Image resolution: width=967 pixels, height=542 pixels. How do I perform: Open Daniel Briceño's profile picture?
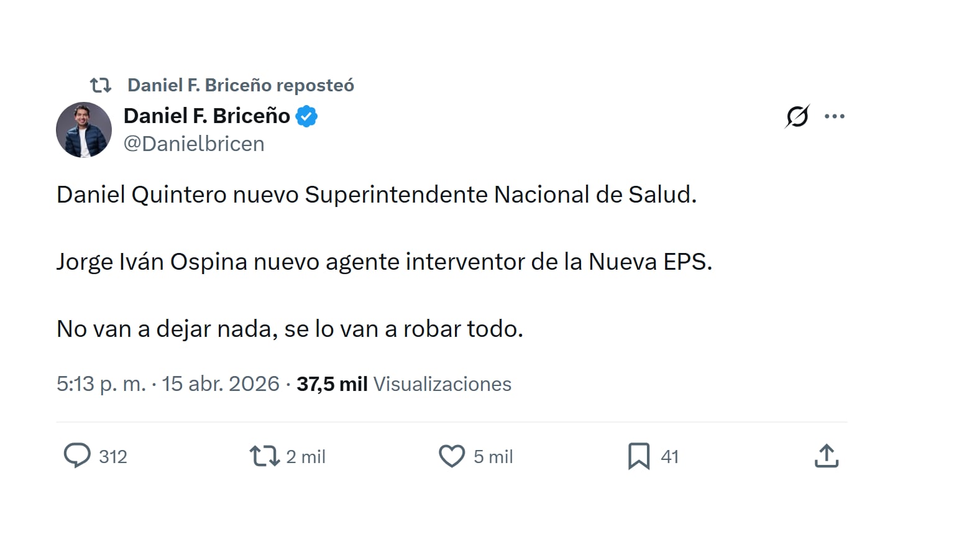[84, 131]
